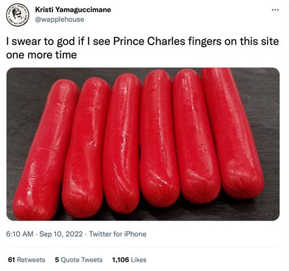Click the number 61 beside Retweets
The height and width of the screenshot is (271, 289).
[12, 259]
